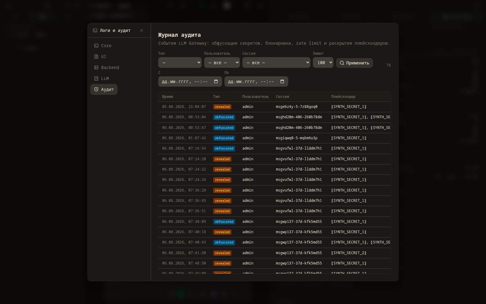Click the record count 75

tap(389, 65)
